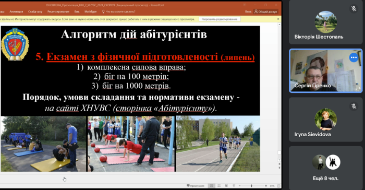This screenshot has height=190, width=365.
Task: Open the Анимация ribbon tab
Action: (x=16, y=11)
